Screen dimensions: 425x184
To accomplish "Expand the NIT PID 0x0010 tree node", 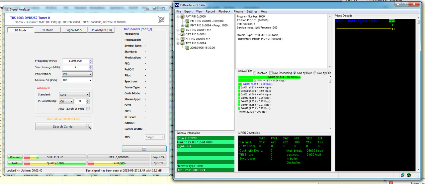I will pyautogui.click(x=178, y=39).
